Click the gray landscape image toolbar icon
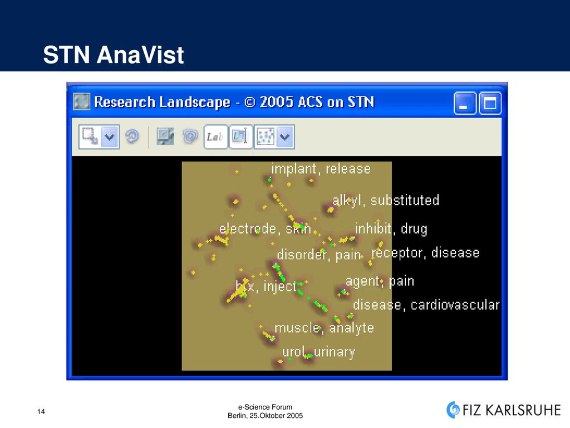 pos(165,137)
